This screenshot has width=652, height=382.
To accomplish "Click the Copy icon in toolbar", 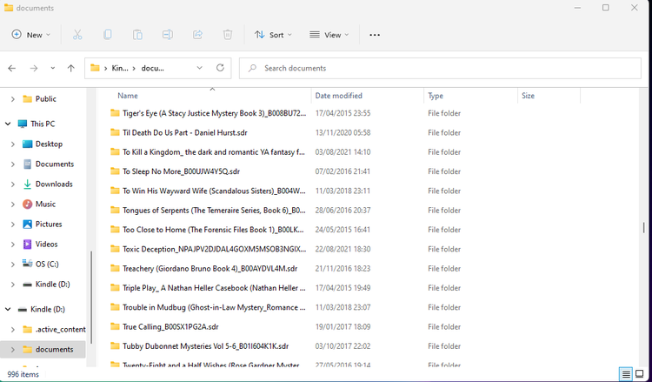I will (108, 35).
